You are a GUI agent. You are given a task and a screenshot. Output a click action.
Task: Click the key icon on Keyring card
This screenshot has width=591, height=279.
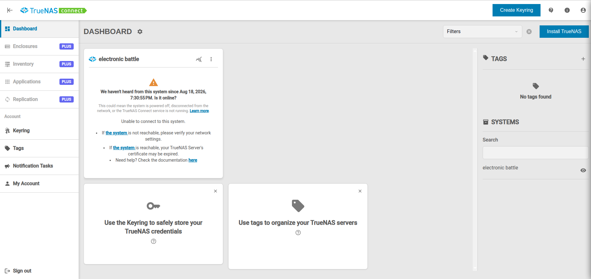pyautogui.click(x=153, y=206)
